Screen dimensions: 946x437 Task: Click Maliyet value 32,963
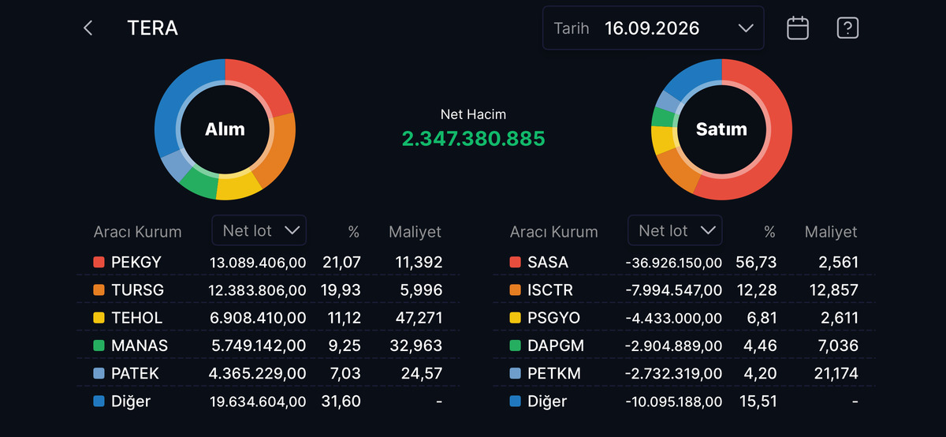[x=418, y=345]
